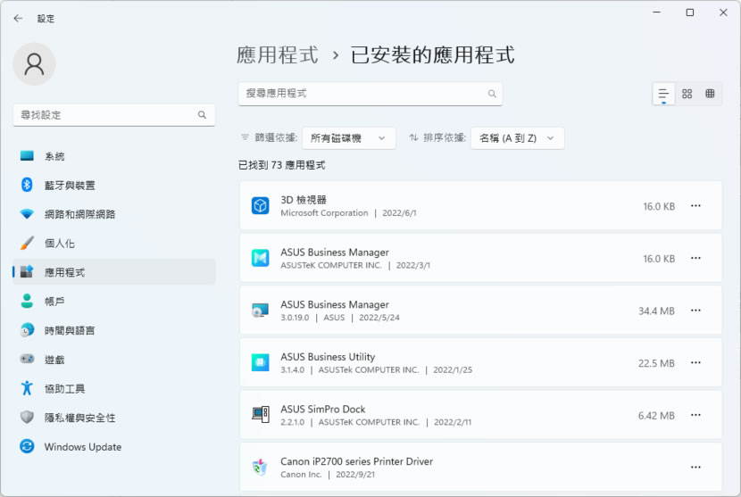The height and width of the screenshot is (497, 741).
Task: Click the ASUS Business Utility app name
Action: coord(328,357)
